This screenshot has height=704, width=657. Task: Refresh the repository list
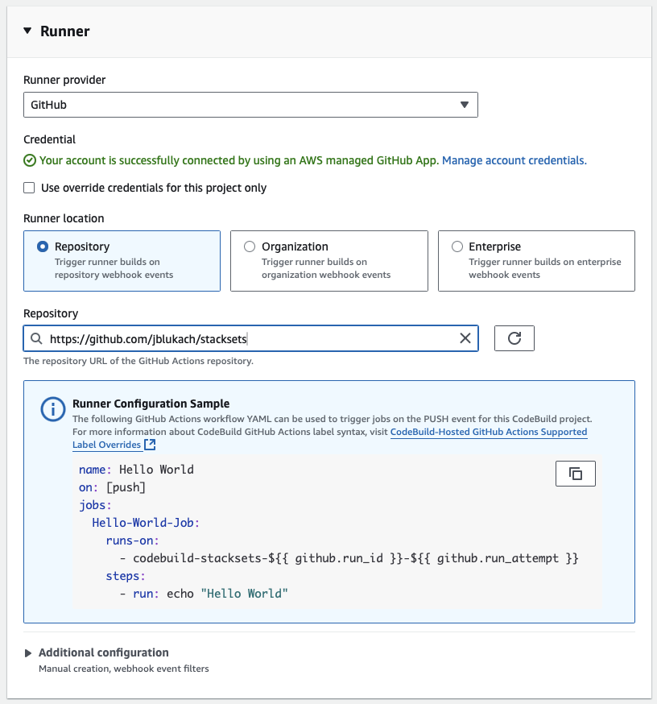(x=514, y=338)
